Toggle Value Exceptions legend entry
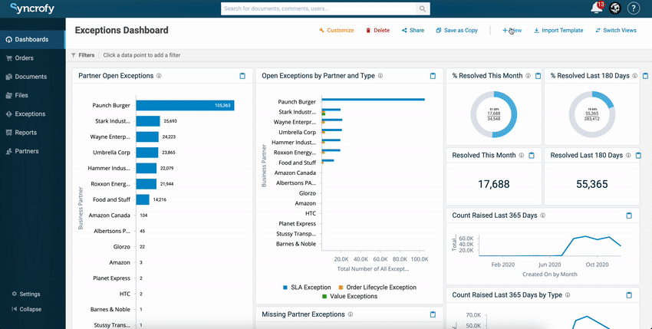Viewport: 652px width, 329px height. pyautogui.click(x=350, y=297)
